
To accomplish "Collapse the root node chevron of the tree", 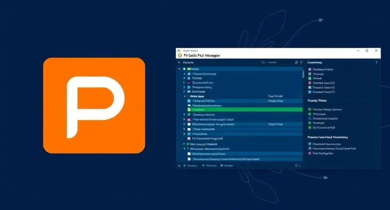I will click(x=179, y=69).
